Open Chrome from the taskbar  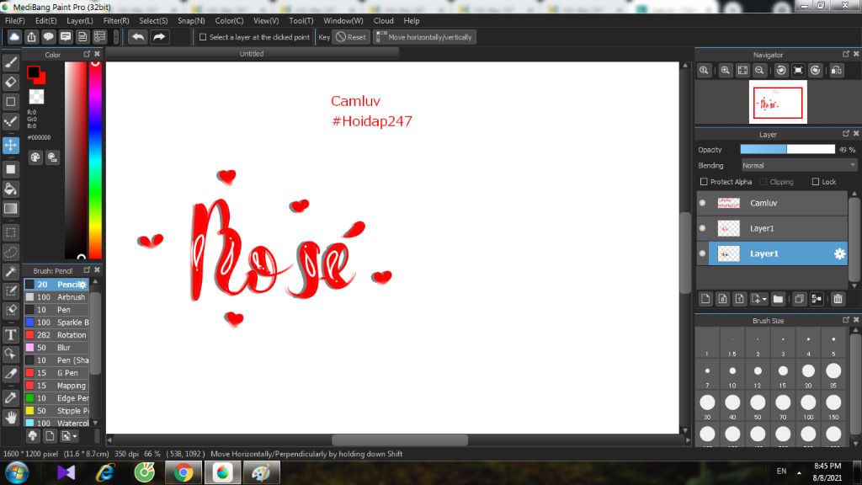click(184, 472)
